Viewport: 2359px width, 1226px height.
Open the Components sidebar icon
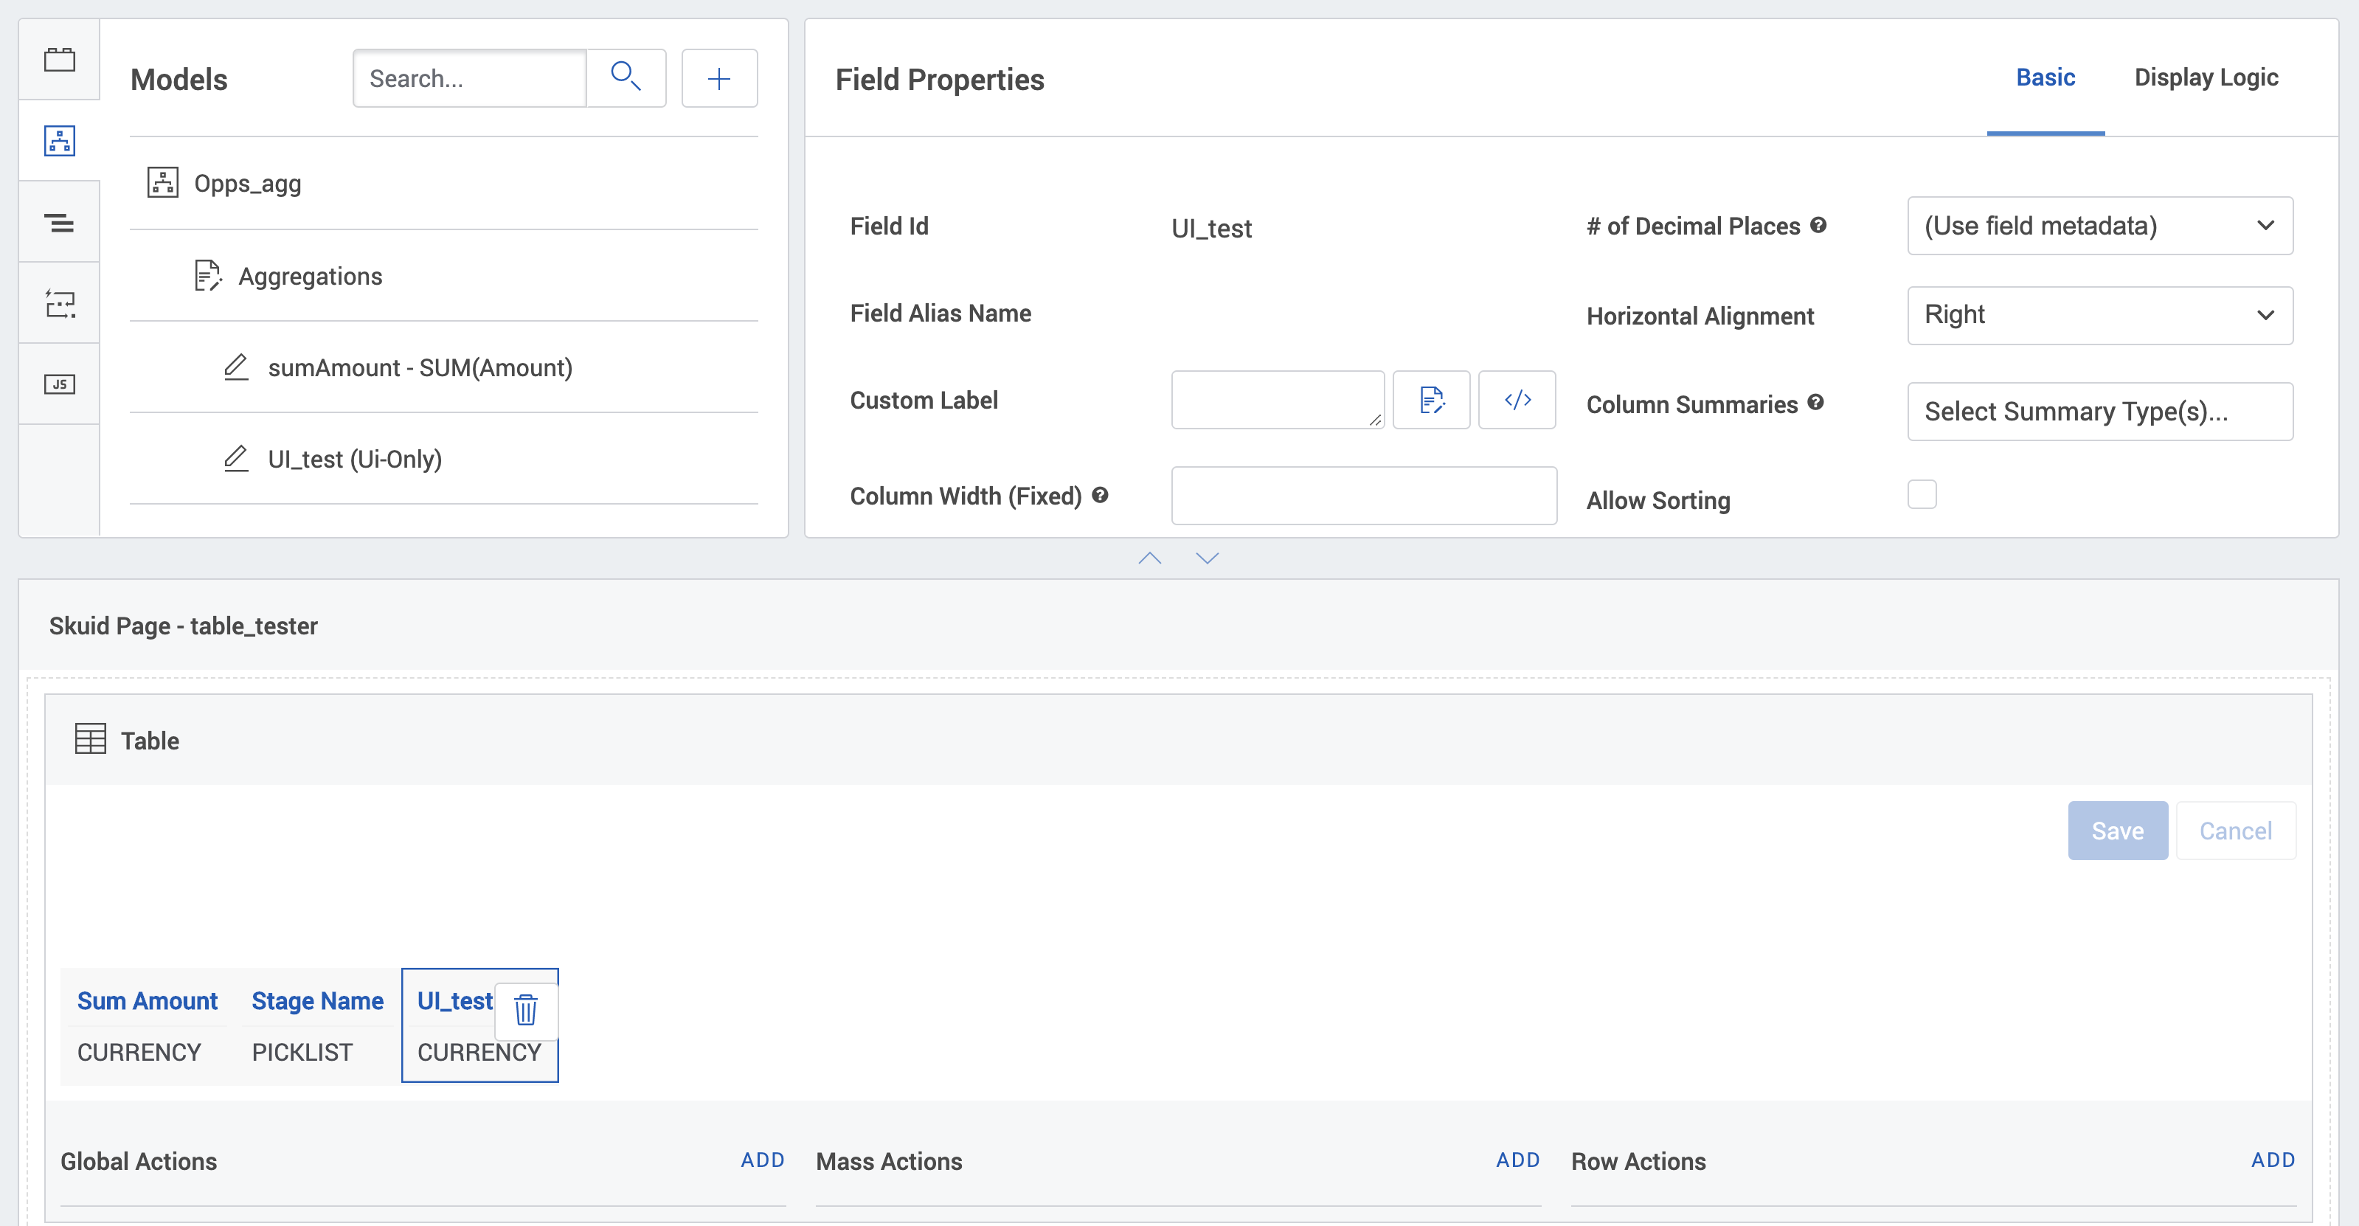pyautogui.click(x=60, y=60)
